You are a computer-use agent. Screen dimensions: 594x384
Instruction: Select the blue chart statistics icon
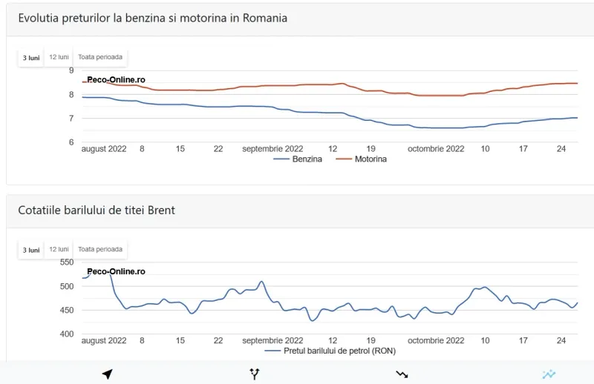tap(549, 374)
